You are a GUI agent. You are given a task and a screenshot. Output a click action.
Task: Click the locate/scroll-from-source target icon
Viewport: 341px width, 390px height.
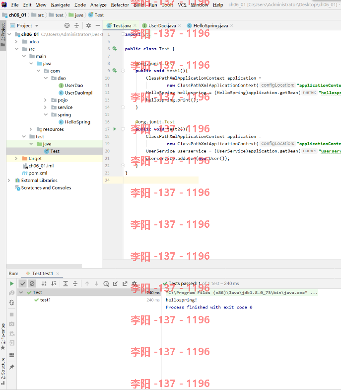point(67,25)
